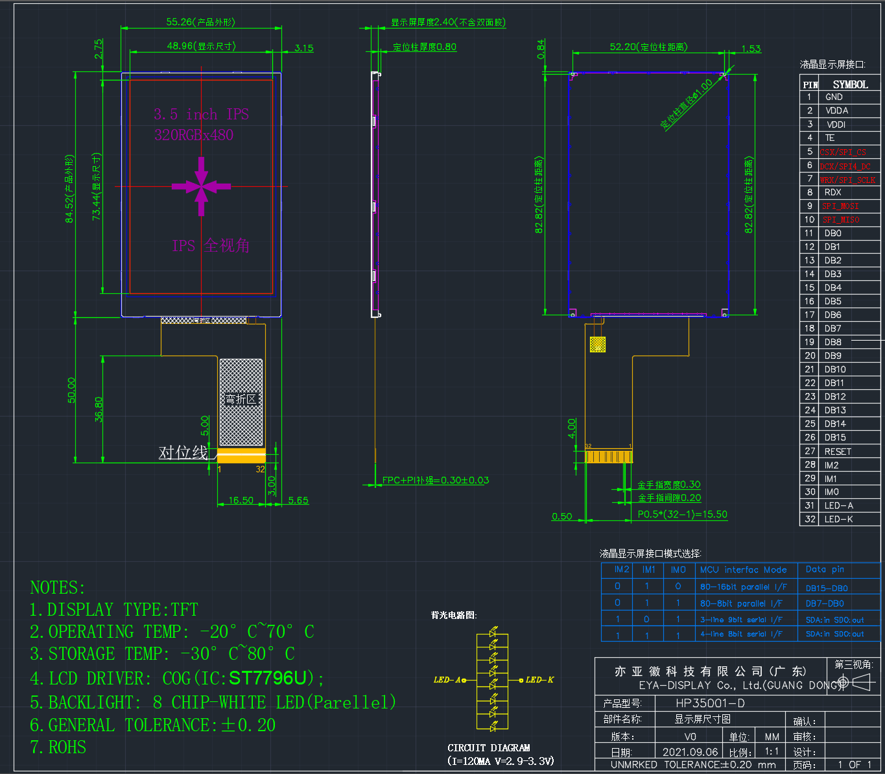
Task: Select the 16.50 FPC width dimension
Action: pos(241,500)
